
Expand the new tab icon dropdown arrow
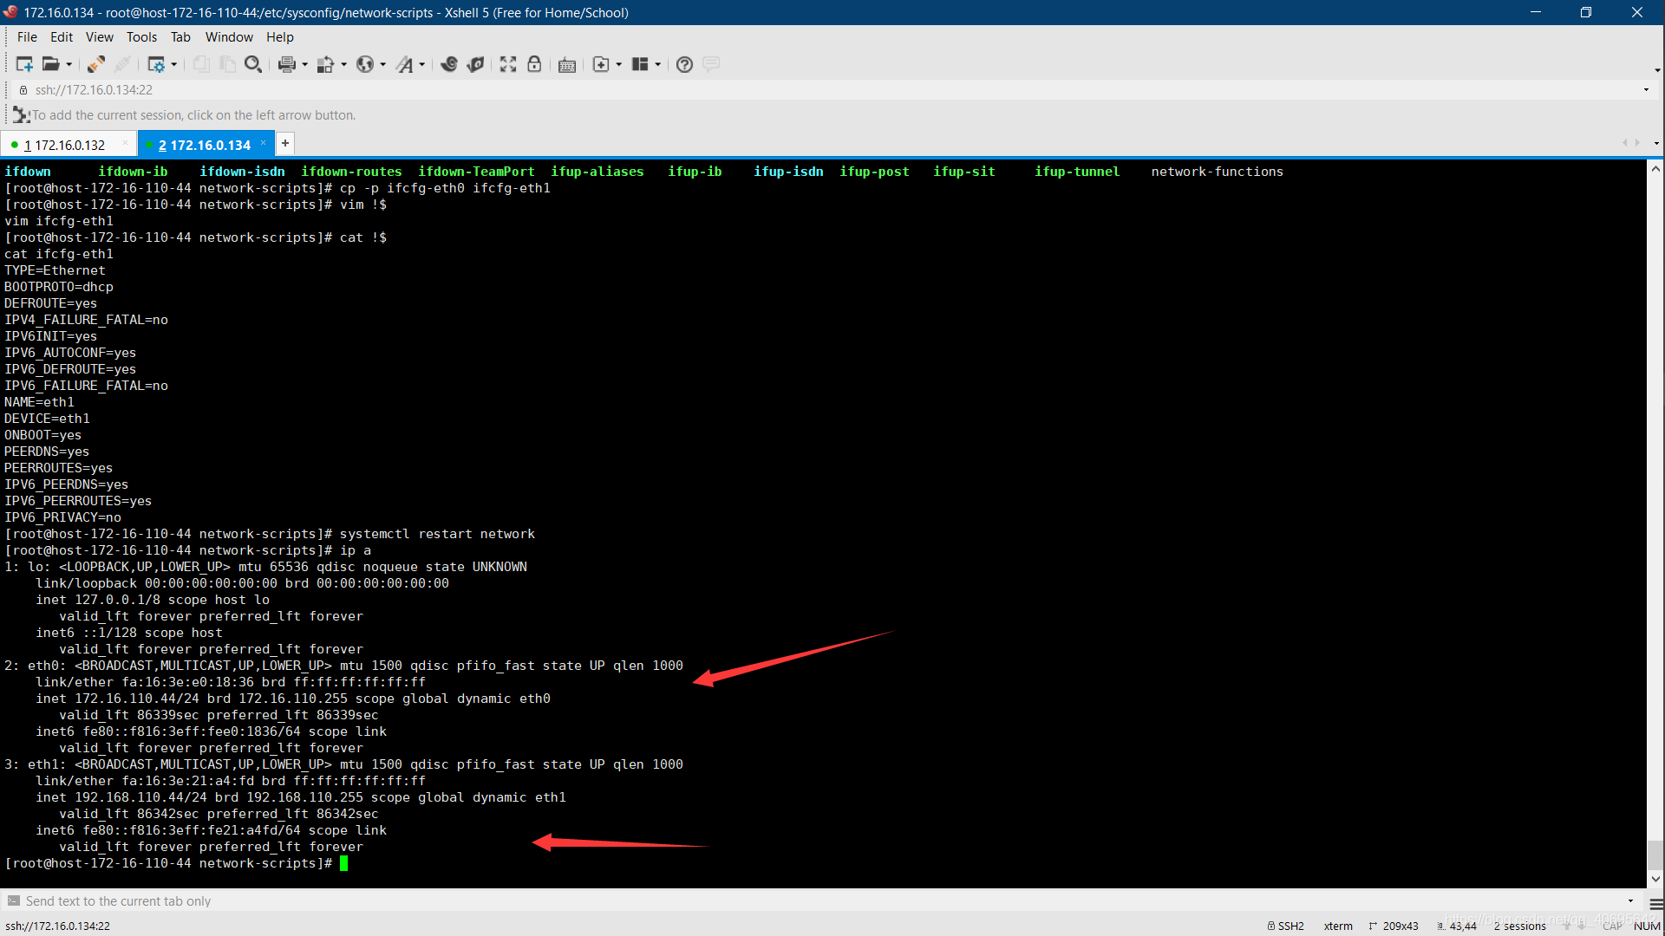click(619, 64)
